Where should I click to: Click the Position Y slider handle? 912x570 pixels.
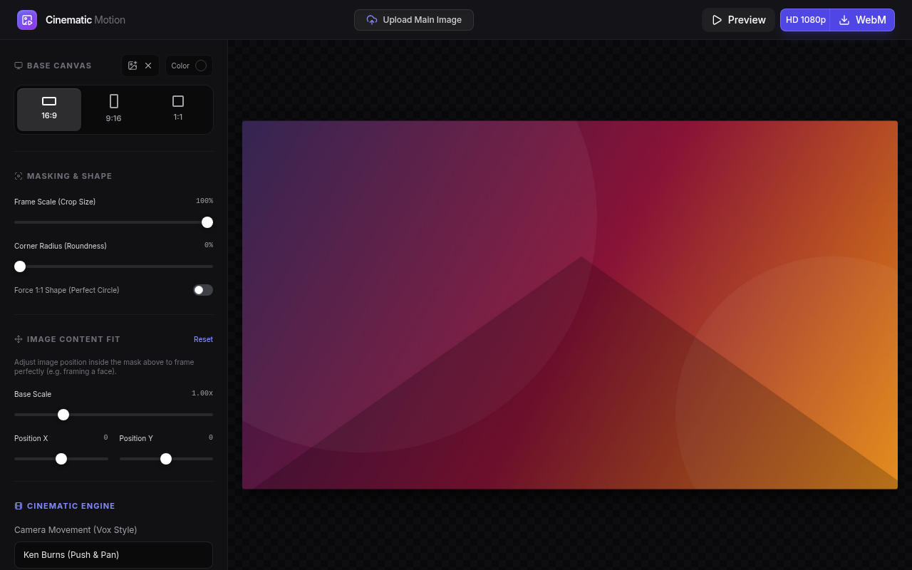[166, 459]
